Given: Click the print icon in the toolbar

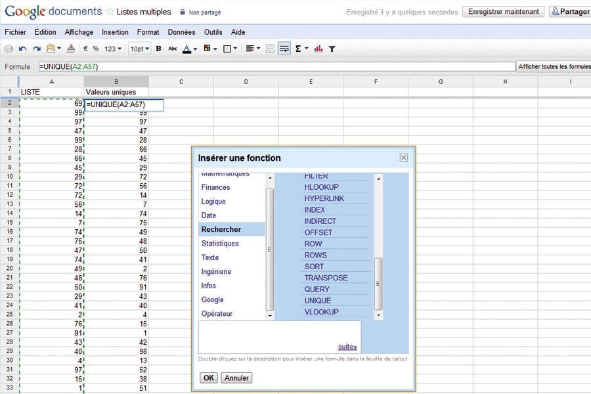Looking at the screenshot, I should coord(9,49).
